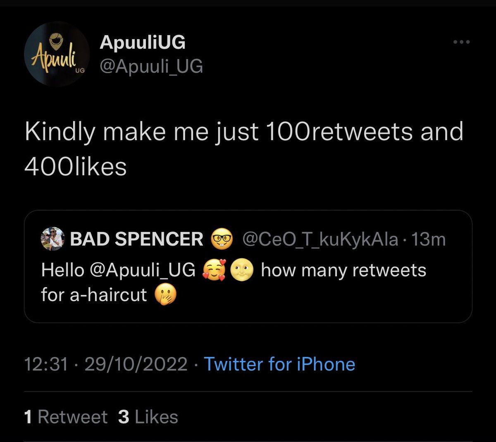Tap the Apuuli UG profile avatar
The width and height of the screenshot is (496, 442).
point(57,54)
